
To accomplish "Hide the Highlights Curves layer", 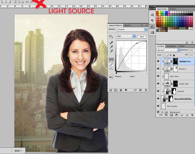I will pyautogui.click(x=158, y=61).
